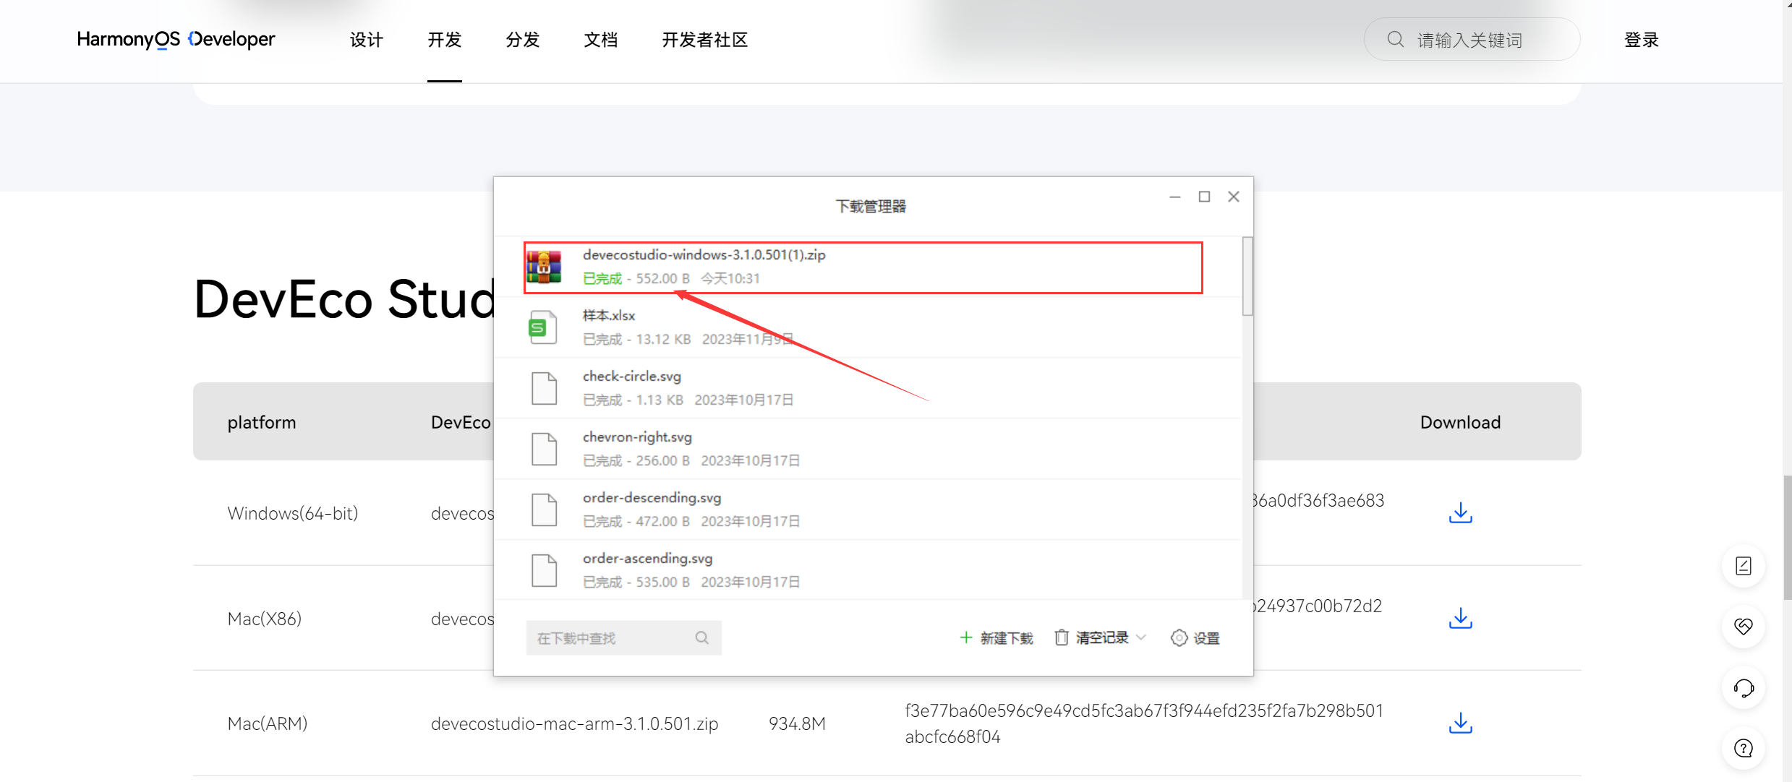This screenshot has width=1792, height=782.
Task: Click 新建下载 to add a download
Action: coord(997,637)
